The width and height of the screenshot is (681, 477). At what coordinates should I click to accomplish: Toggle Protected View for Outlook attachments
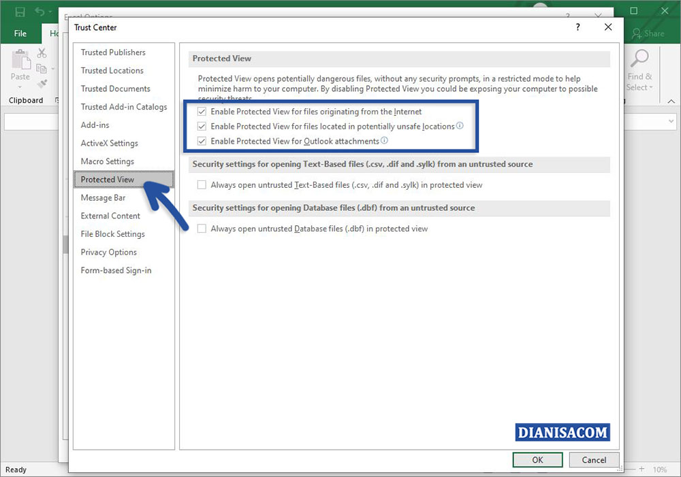point(202,141)
